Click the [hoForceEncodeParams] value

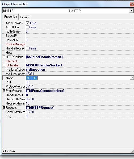[44, 57]
